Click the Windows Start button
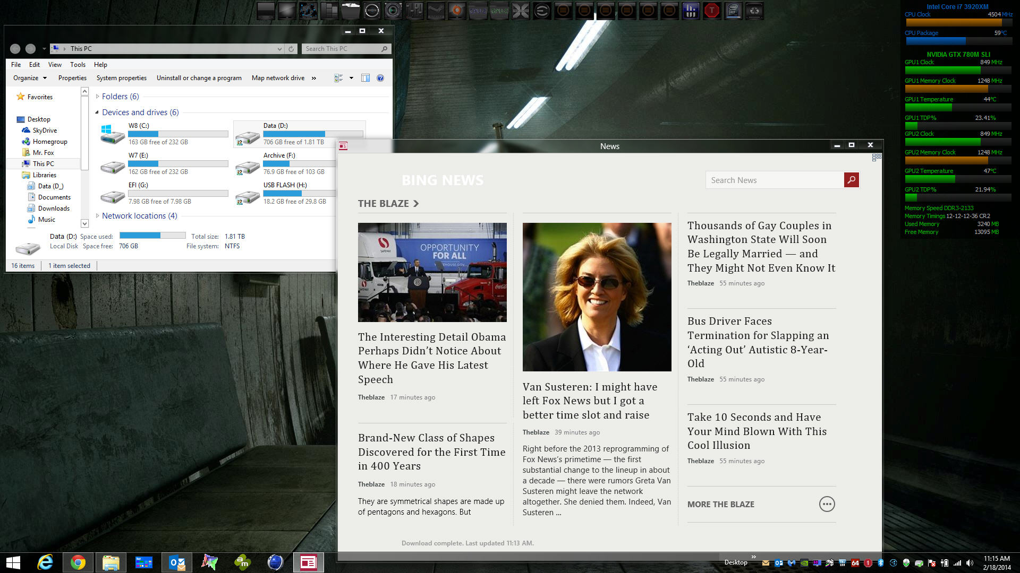 13,562
